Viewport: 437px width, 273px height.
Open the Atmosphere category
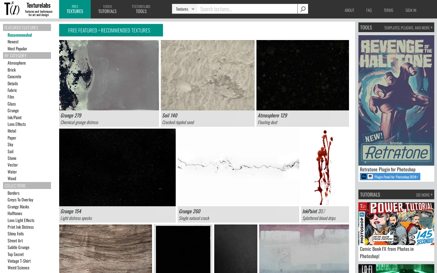[x=17, y=63]
